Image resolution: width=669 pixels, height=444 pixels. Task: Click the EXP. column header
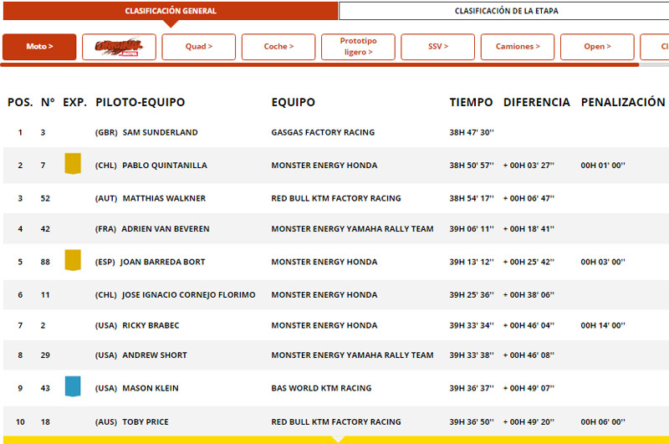point(74,102)
